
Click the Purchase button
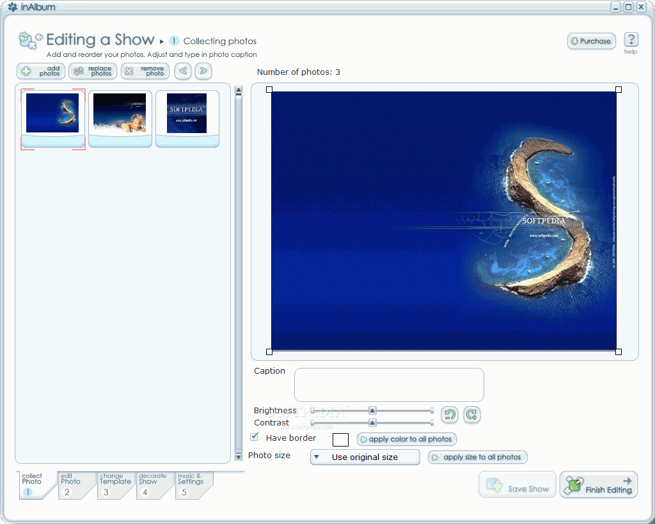pyautogui.click(x=592, y=41)
